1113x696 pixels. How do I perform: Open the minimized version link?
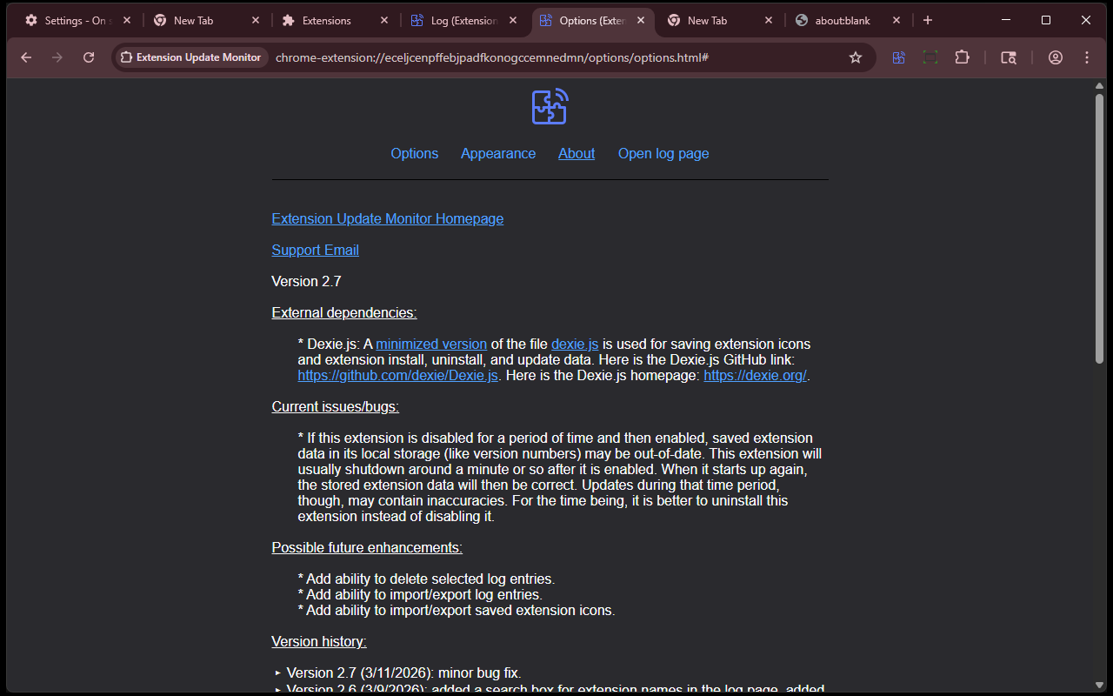pos(431,344)
